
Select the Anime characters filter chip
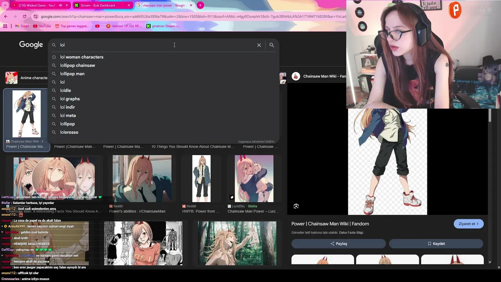(x=27, y=78)
